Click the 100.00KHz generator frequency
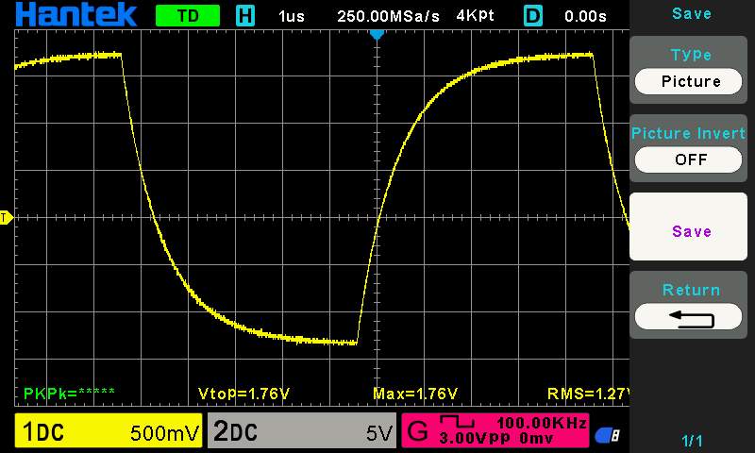Viewport: 755px width, 453px height. point(542,423)
